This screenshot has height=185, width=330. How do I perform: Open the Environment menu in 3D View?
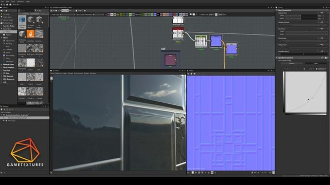[x=78, y=73]
